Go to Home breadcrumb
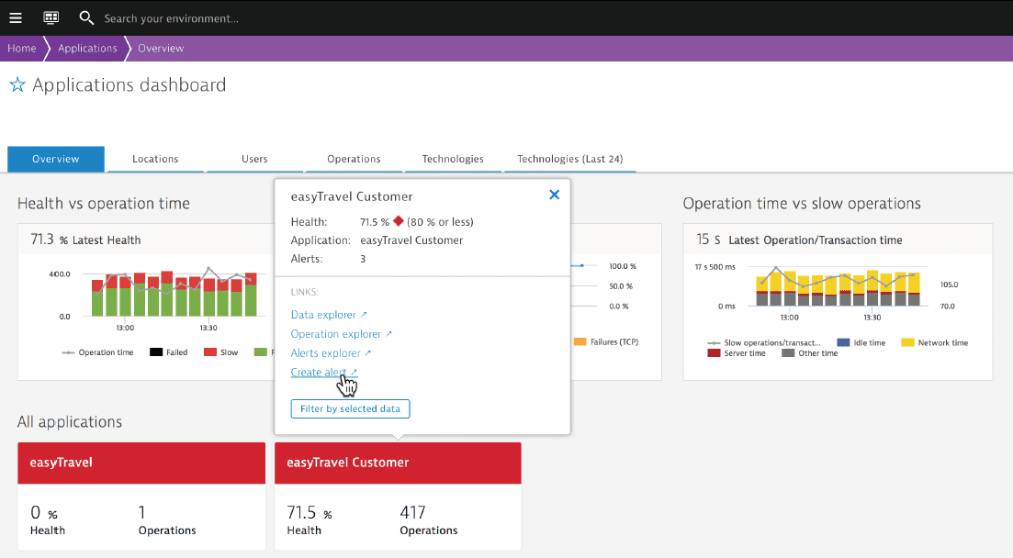This screenshot has width=1013, height=558. point(22,49)
